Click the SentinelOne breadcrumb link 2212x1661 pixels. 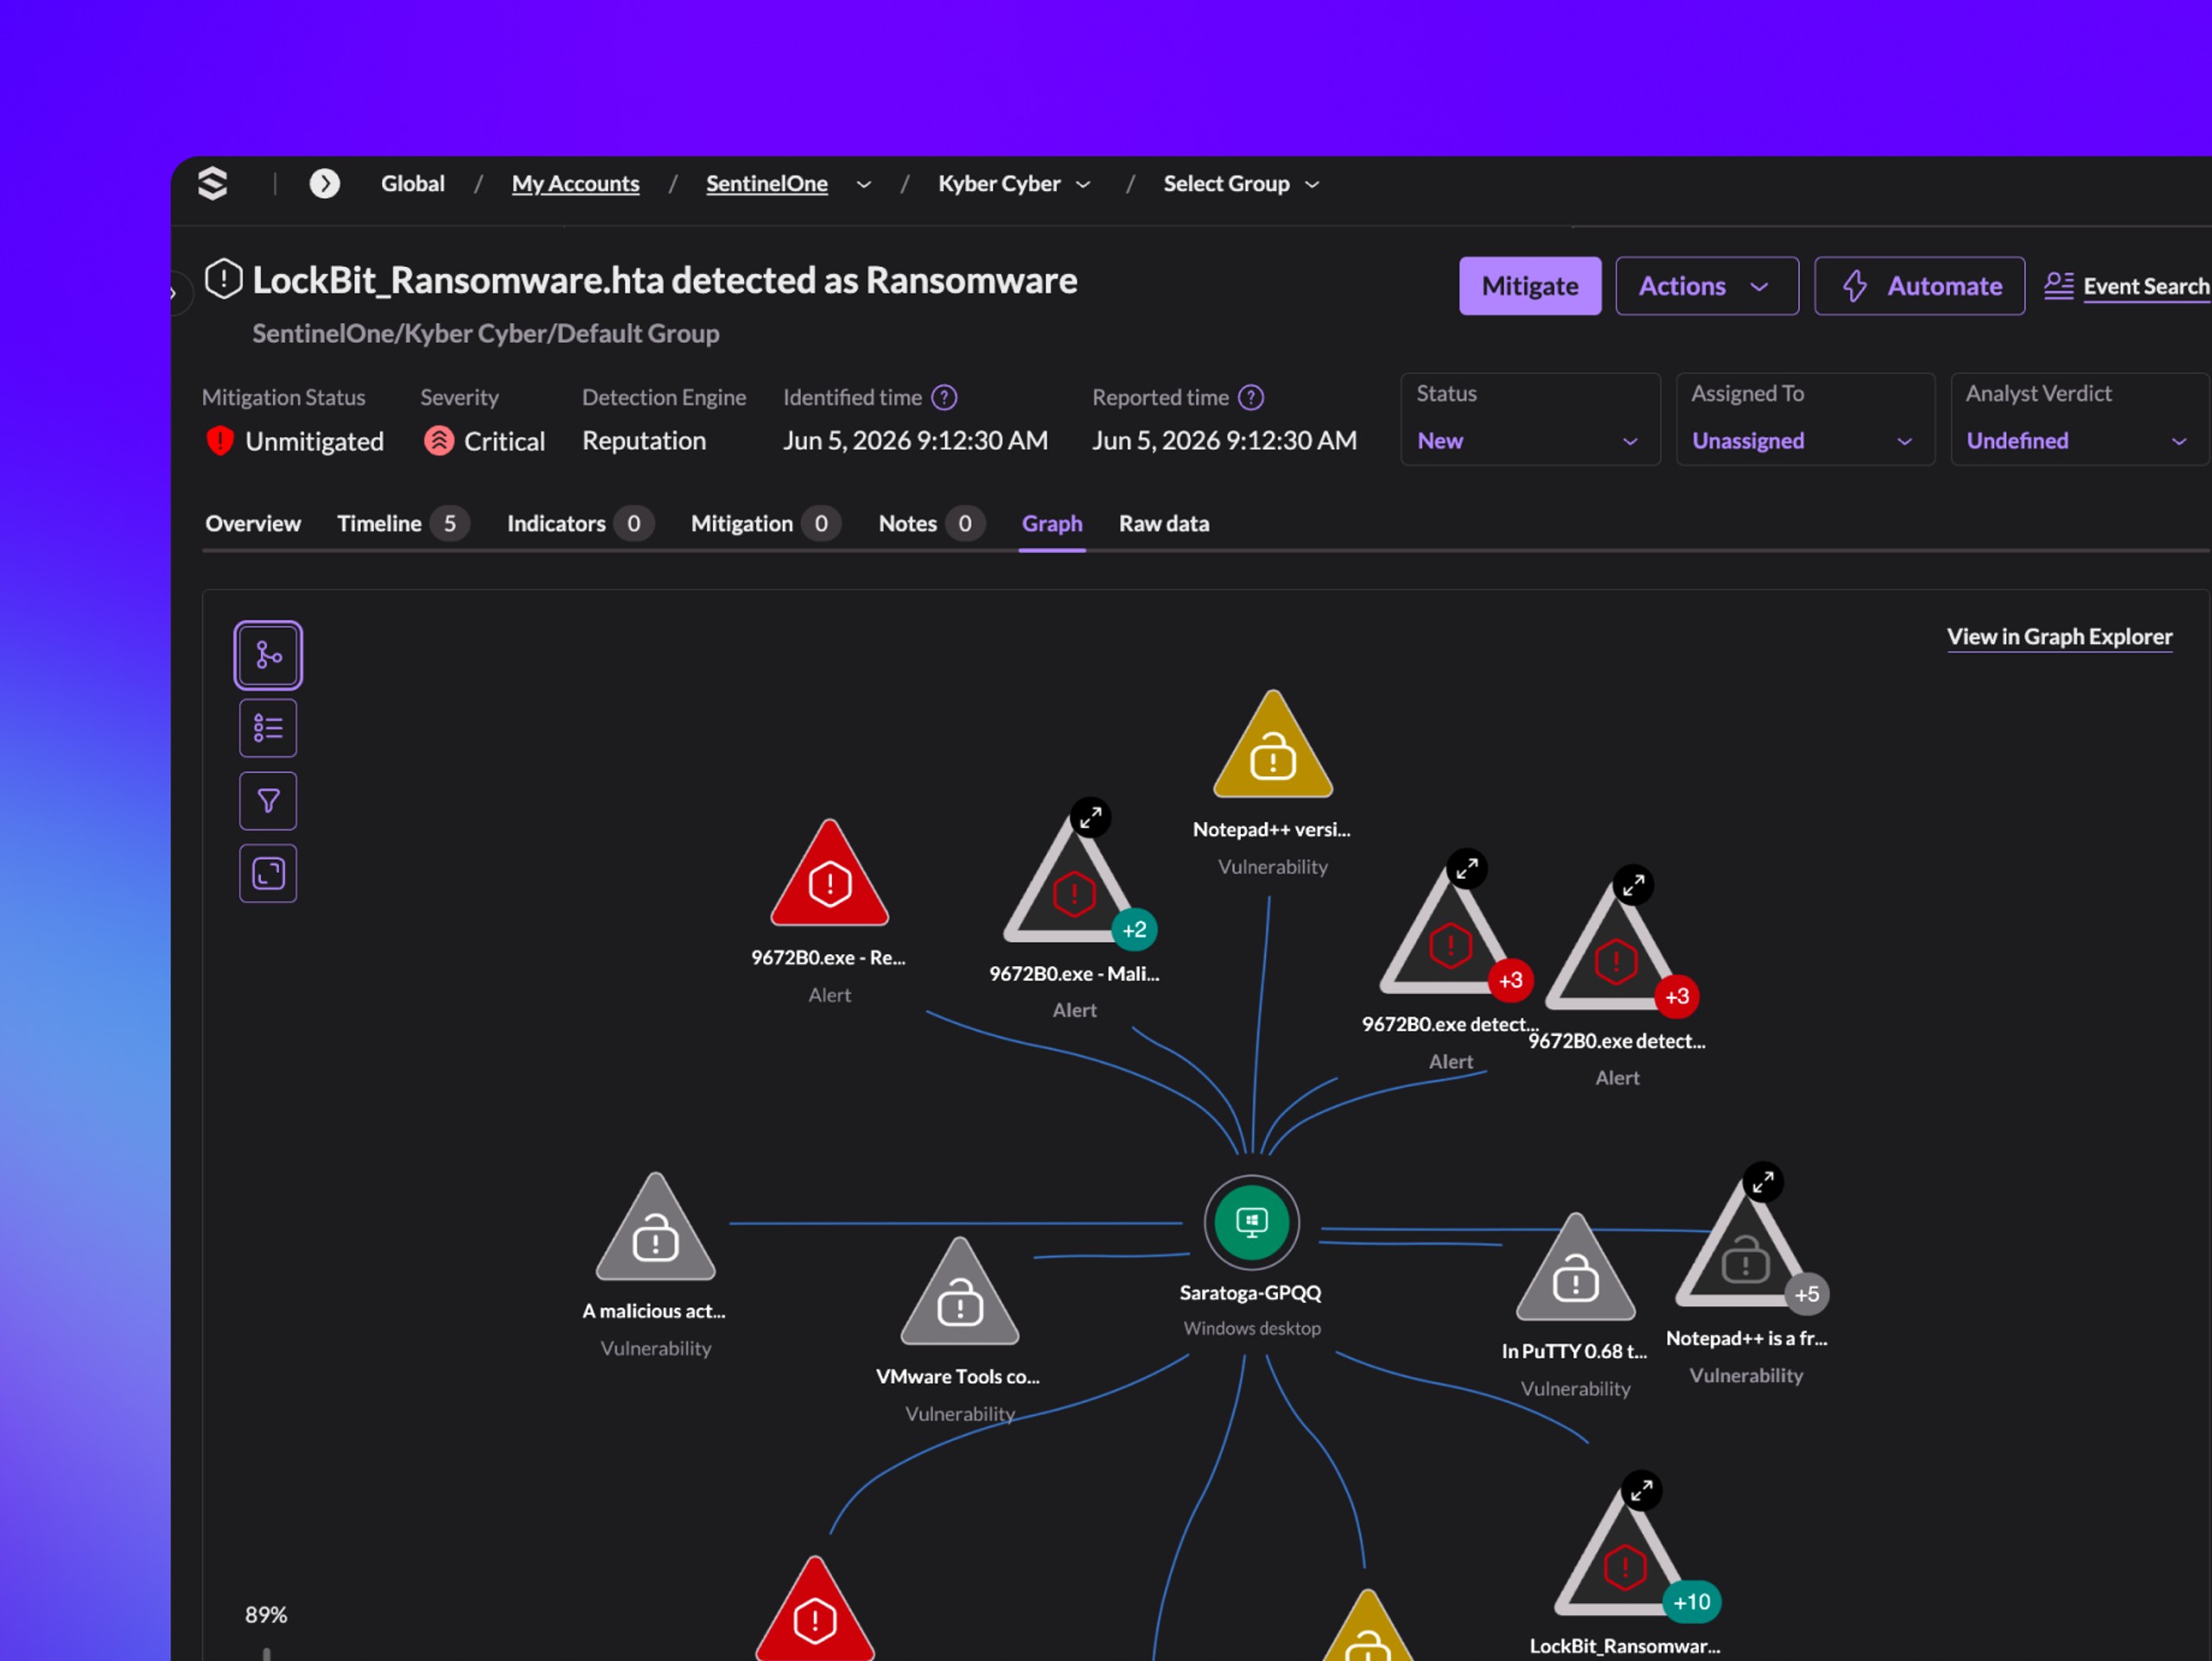click(x=767, y=184)
